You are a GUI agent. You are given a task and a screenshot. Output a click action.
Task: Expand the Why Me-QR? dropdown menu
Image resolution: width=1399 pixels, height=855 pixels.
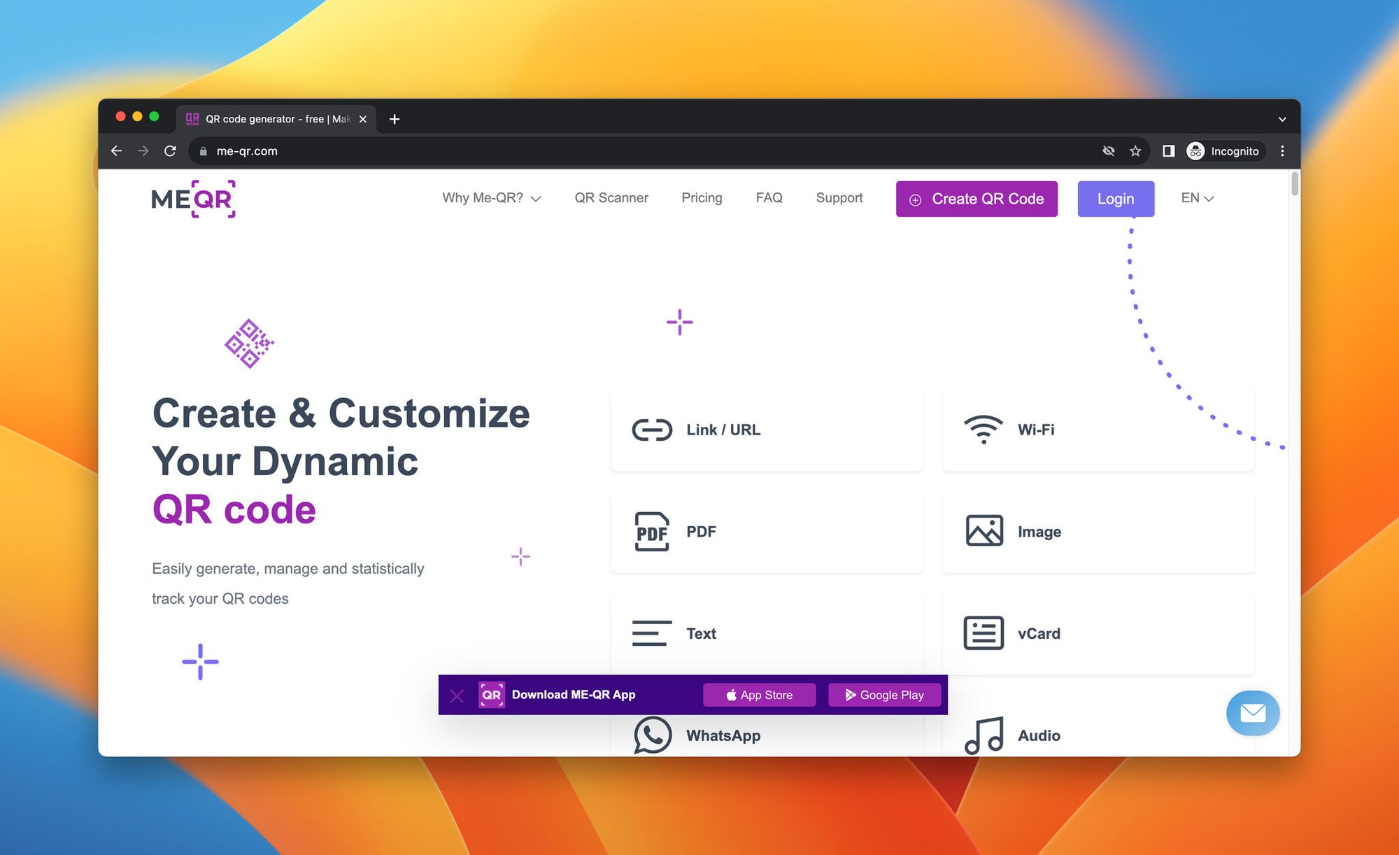490,198
